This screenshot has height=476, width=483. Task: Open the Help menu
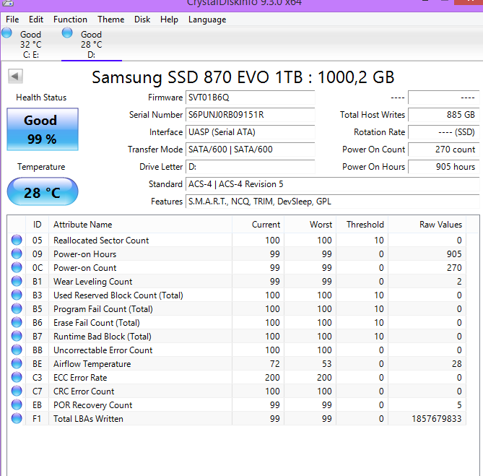[169, 20]
